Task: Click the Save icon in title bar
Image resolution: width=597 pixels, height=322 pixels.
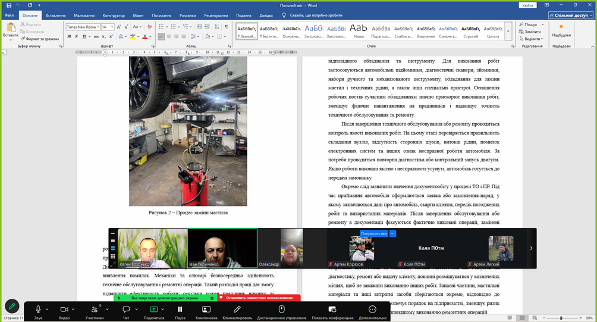Action: point(8,5)
